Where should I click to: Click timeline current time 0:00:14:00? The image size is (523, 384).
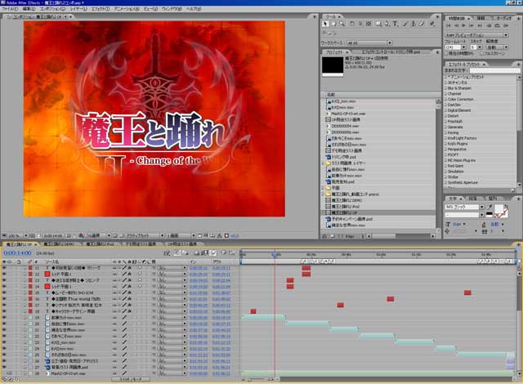click(x=17, y=253)
